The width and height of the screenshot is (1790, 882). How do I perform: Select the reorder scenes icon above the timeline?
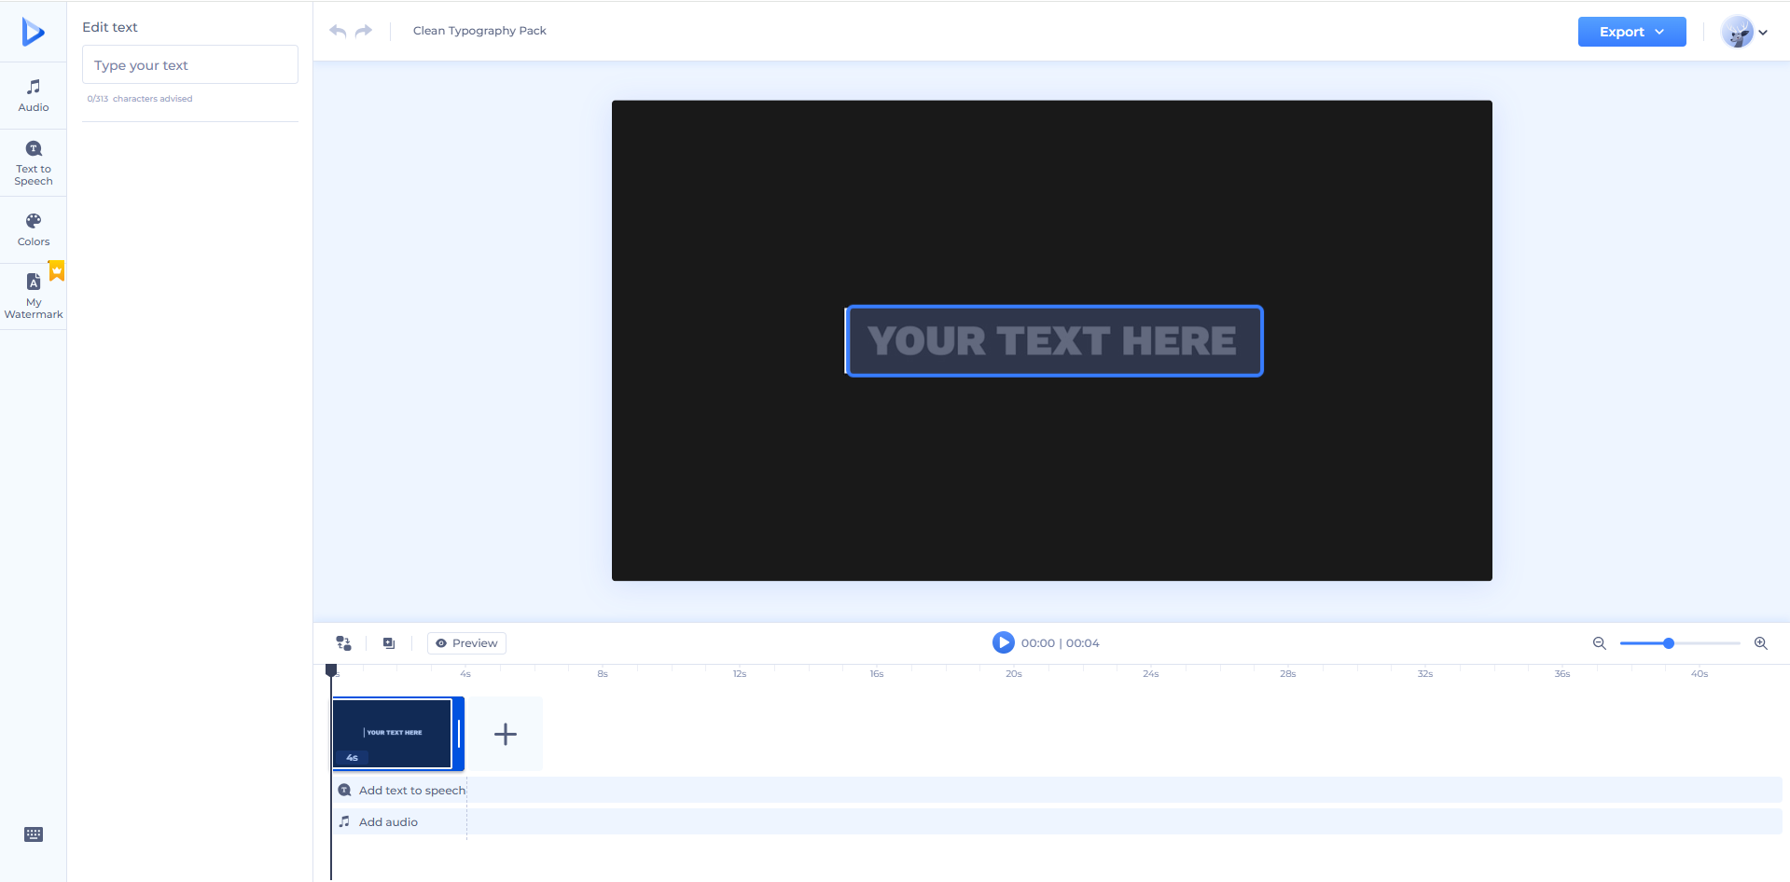pyautogui.click(x=342, y=642)
